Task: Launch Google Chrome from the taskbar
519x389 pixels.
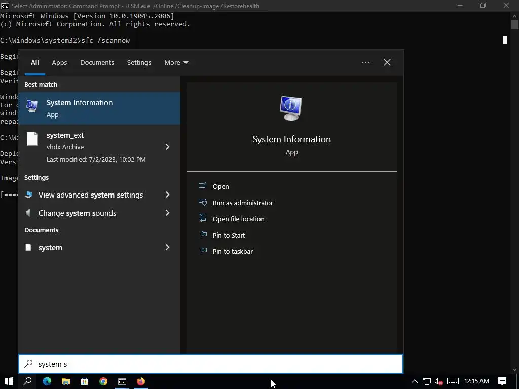Action: pos(103,381)
